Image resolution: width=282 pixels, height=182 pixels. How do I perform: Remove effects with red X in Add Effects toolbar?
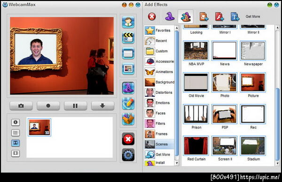(152, 17)
